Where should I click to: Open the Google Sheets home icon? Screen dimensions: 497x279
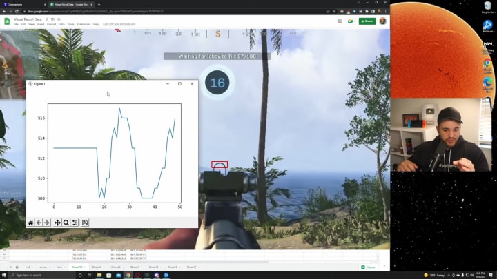[7, 21]
